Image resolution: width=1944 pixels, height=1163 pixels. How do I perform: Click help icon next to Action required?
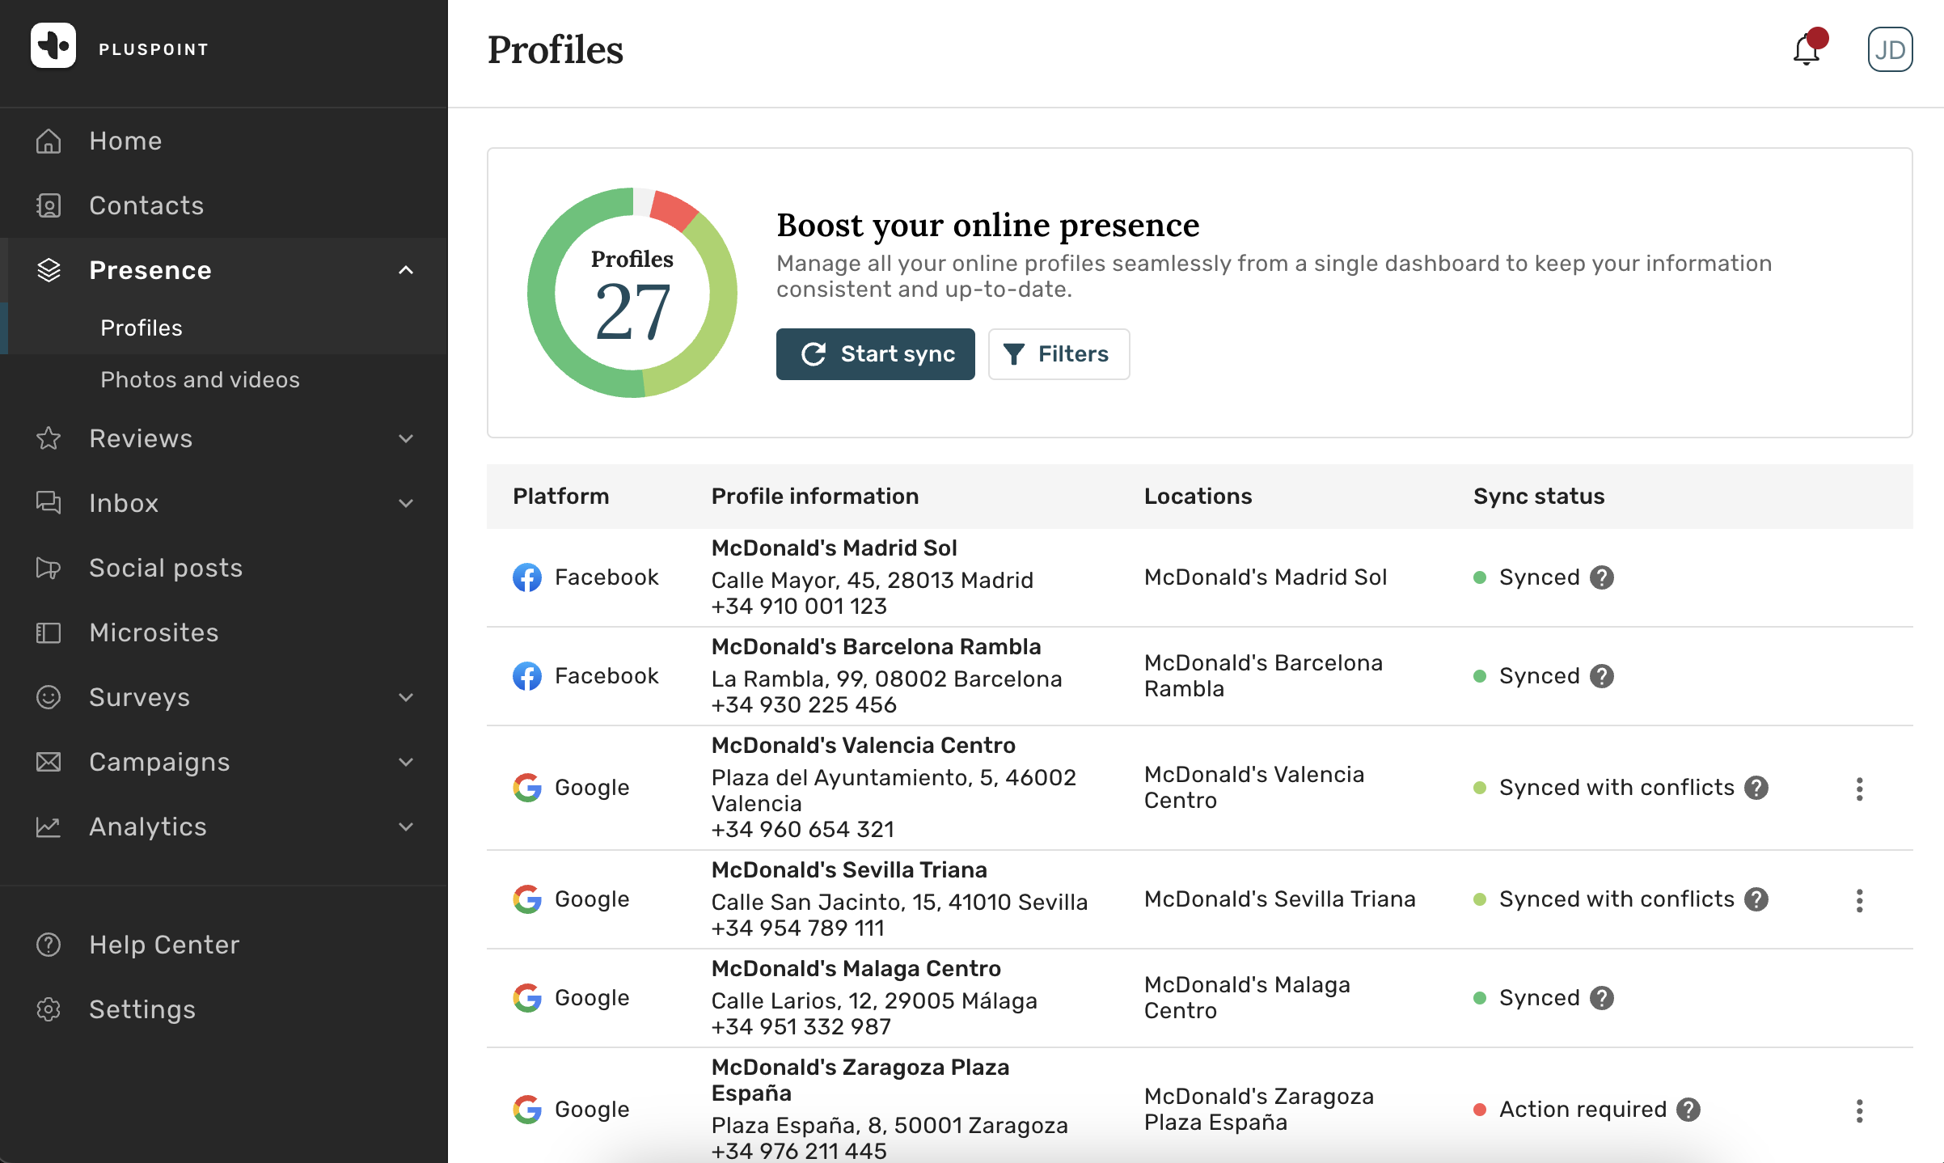[x=1688, y=1110]
